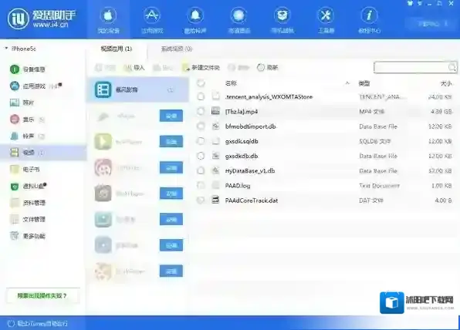The image size is (460, 330).
Task: Check the box for gxsdkdb.db
Action: tap(201, 156)
